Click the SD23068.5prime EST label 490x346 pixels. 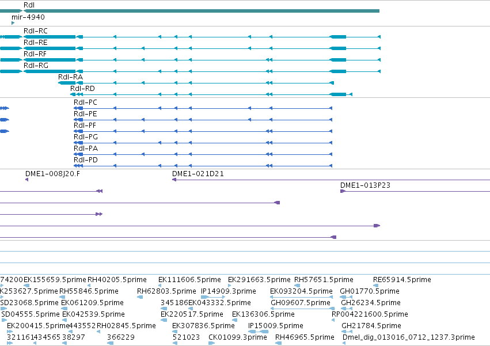(x=29, y=303)
